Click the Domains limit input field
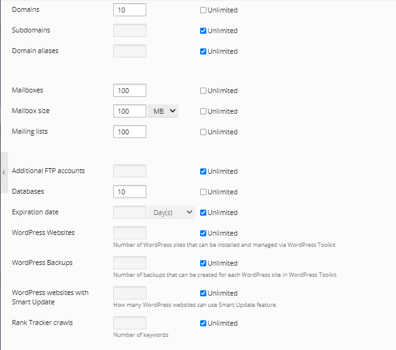Viewport: 396px width, 350px height. pyautogui.click(x=129, y=10)
